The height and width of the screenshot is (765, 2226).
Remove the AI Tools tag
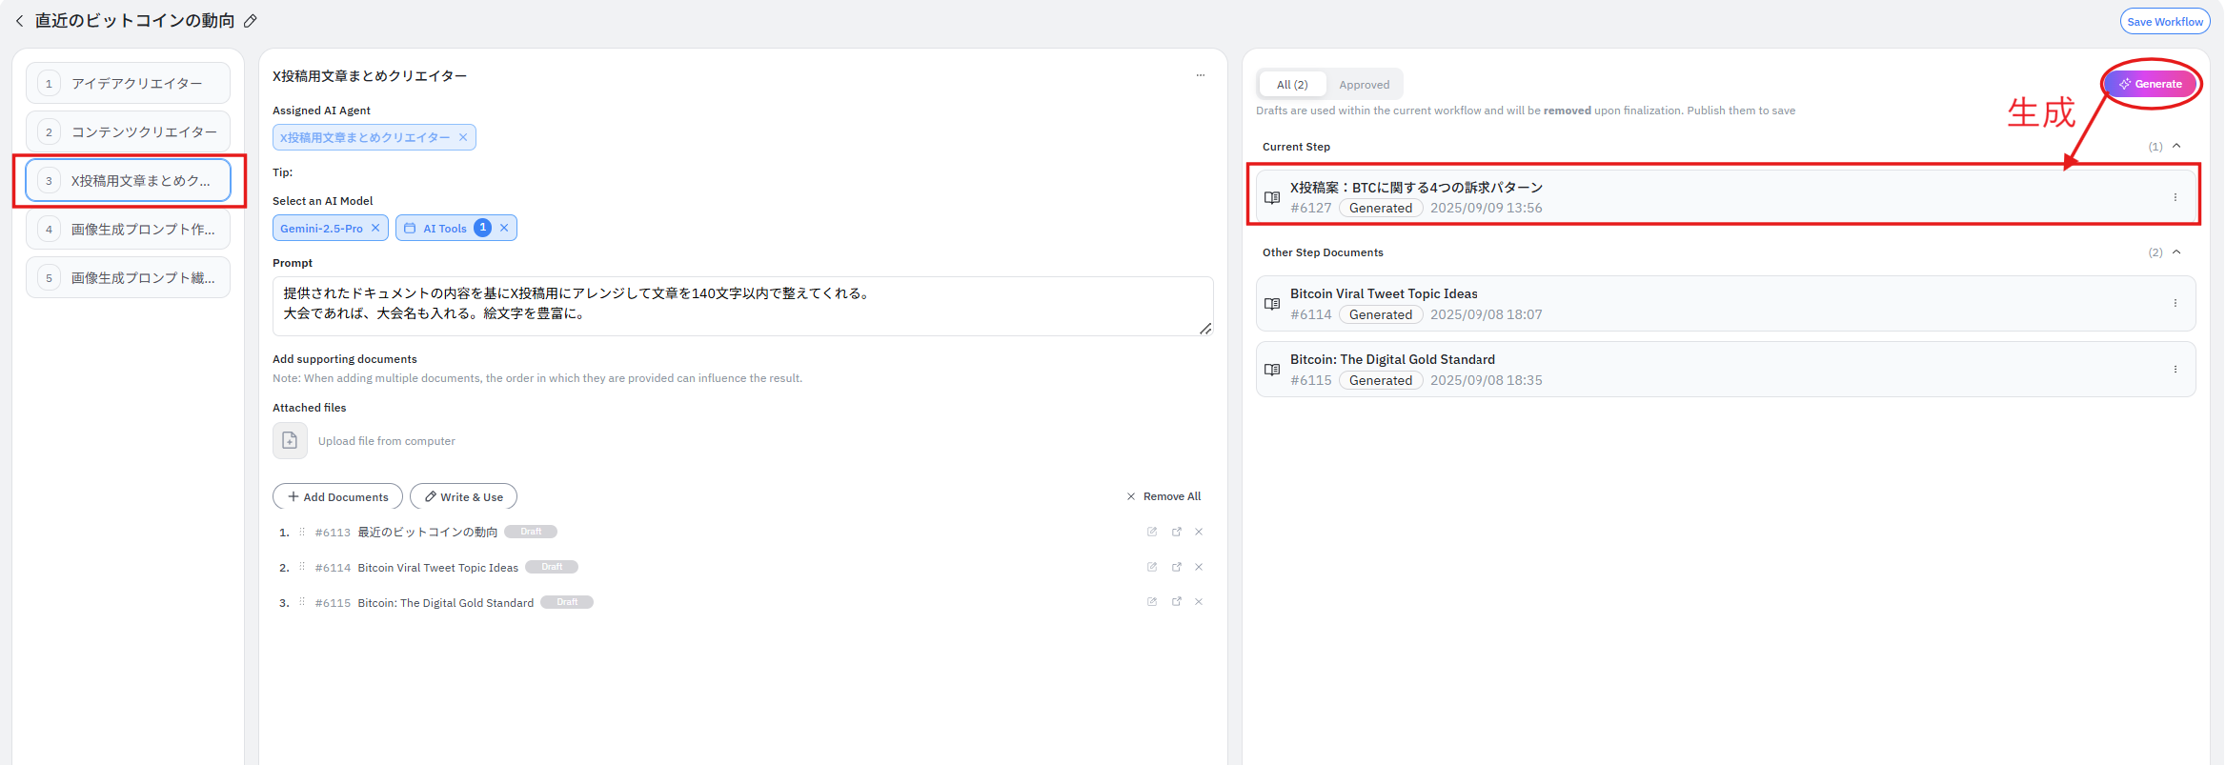point(504,229)
